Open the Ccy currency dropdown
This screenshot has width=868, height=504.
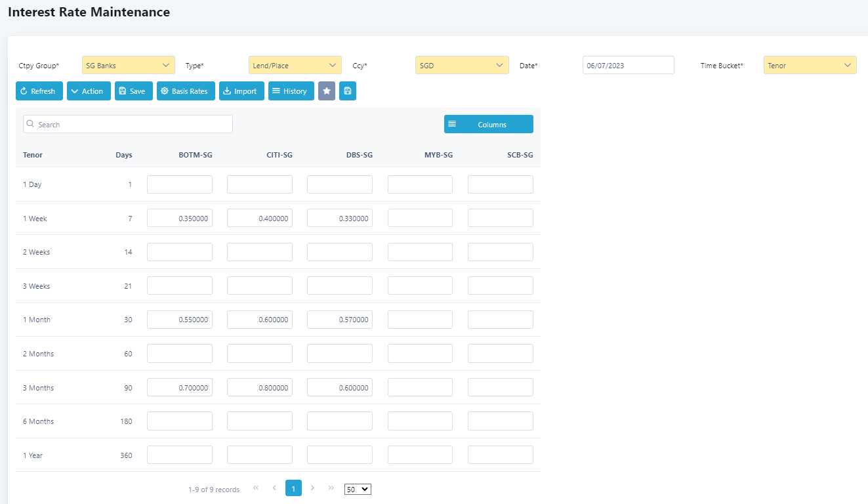pos(462,65)
